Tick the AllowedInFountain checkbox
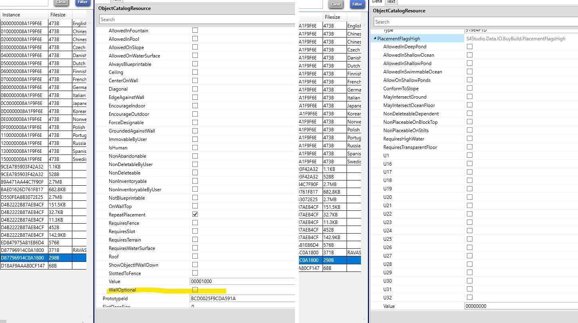Image resolution: width=578 pixels, height=323 pixels. click(x=195, y=30)
